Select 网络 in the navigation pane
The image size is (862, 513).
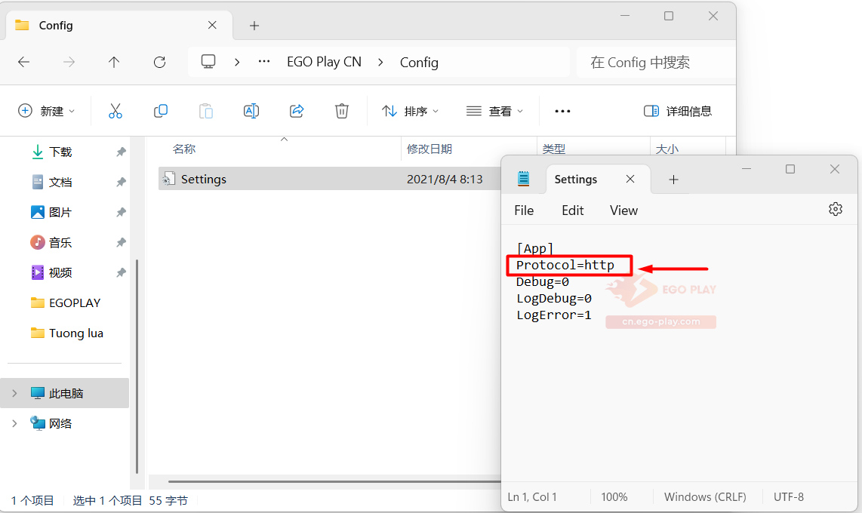click(x=60, y=423)
